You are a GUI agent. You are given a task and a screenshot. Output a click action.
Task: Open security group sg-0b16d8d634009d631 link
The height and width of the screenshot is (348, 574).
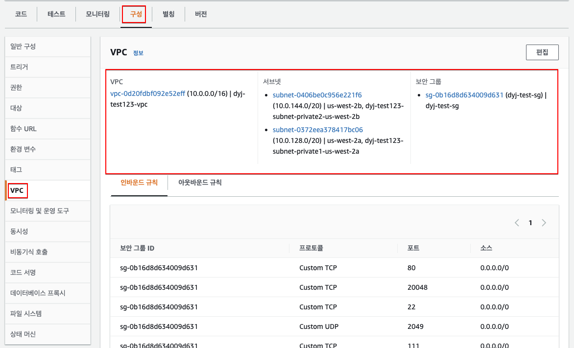click(x=464, y=95)
